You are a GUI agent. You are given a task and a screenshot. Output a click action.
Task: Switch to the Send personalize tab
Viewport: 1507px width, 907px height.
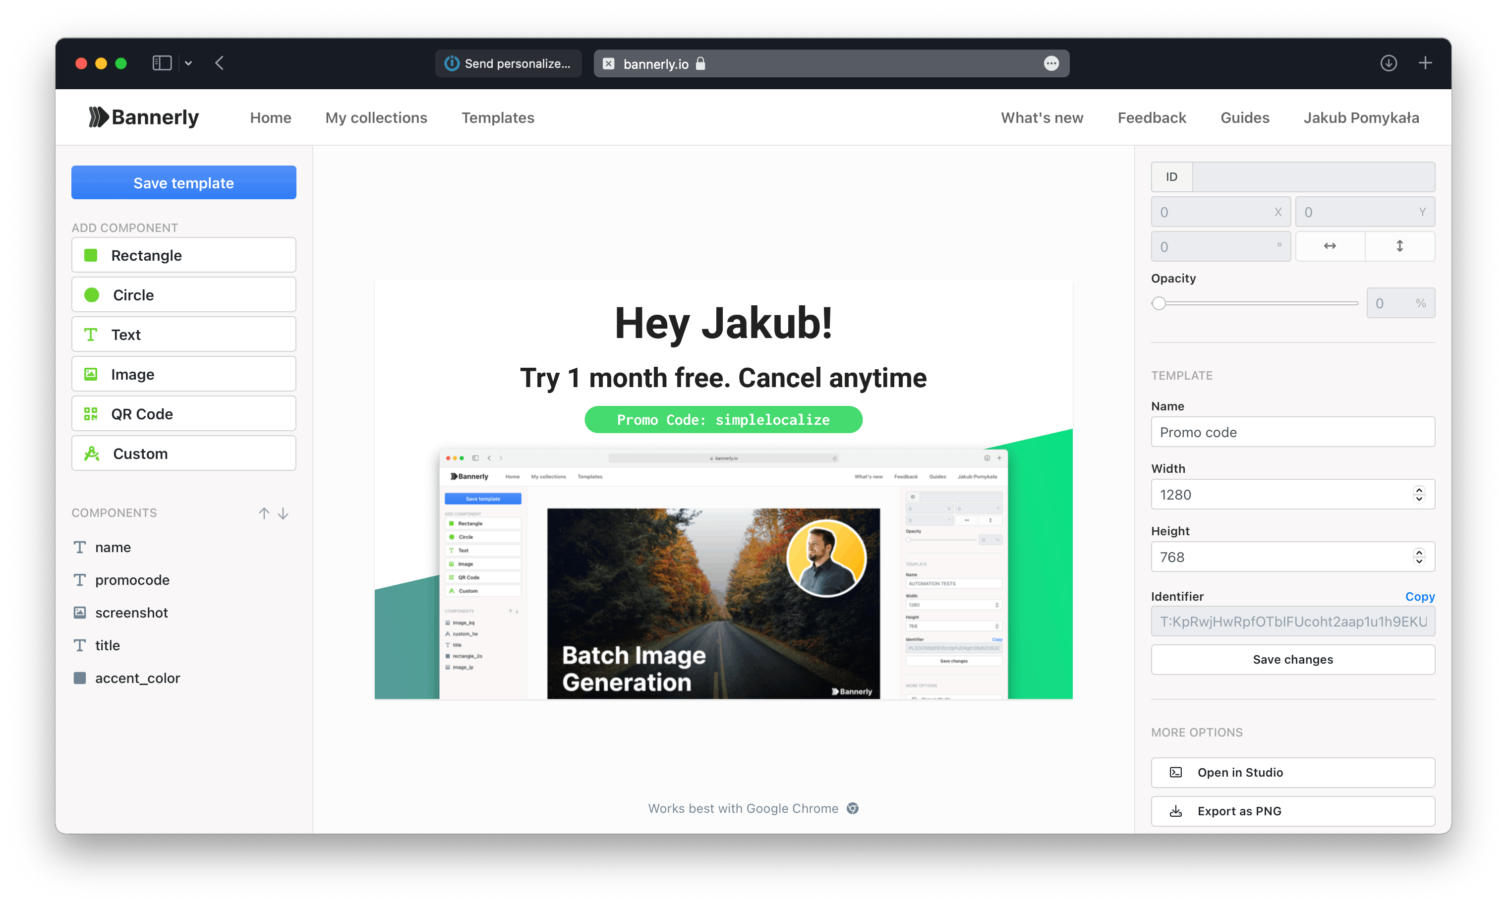tap(508, 63)
